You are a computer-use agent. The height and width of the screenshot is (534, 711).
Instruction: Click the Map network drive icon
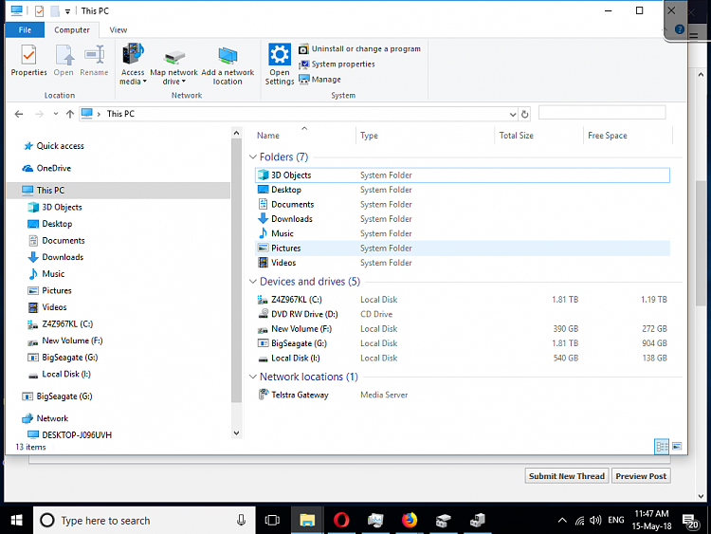(x=174, y=59)
